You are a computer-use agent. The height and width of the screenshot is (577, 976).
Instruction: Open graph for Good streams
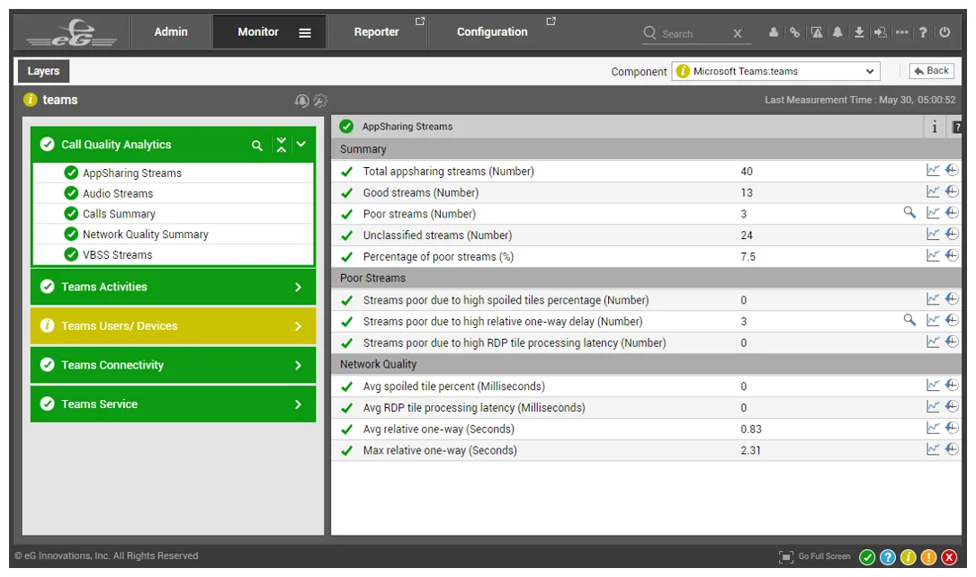[x=933, y=191]
